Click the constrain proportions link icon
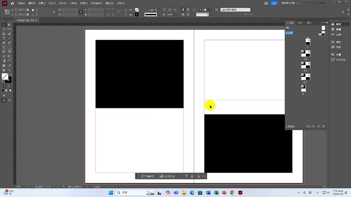The width and height of the screenshot is (351, 197). (81, 12)
